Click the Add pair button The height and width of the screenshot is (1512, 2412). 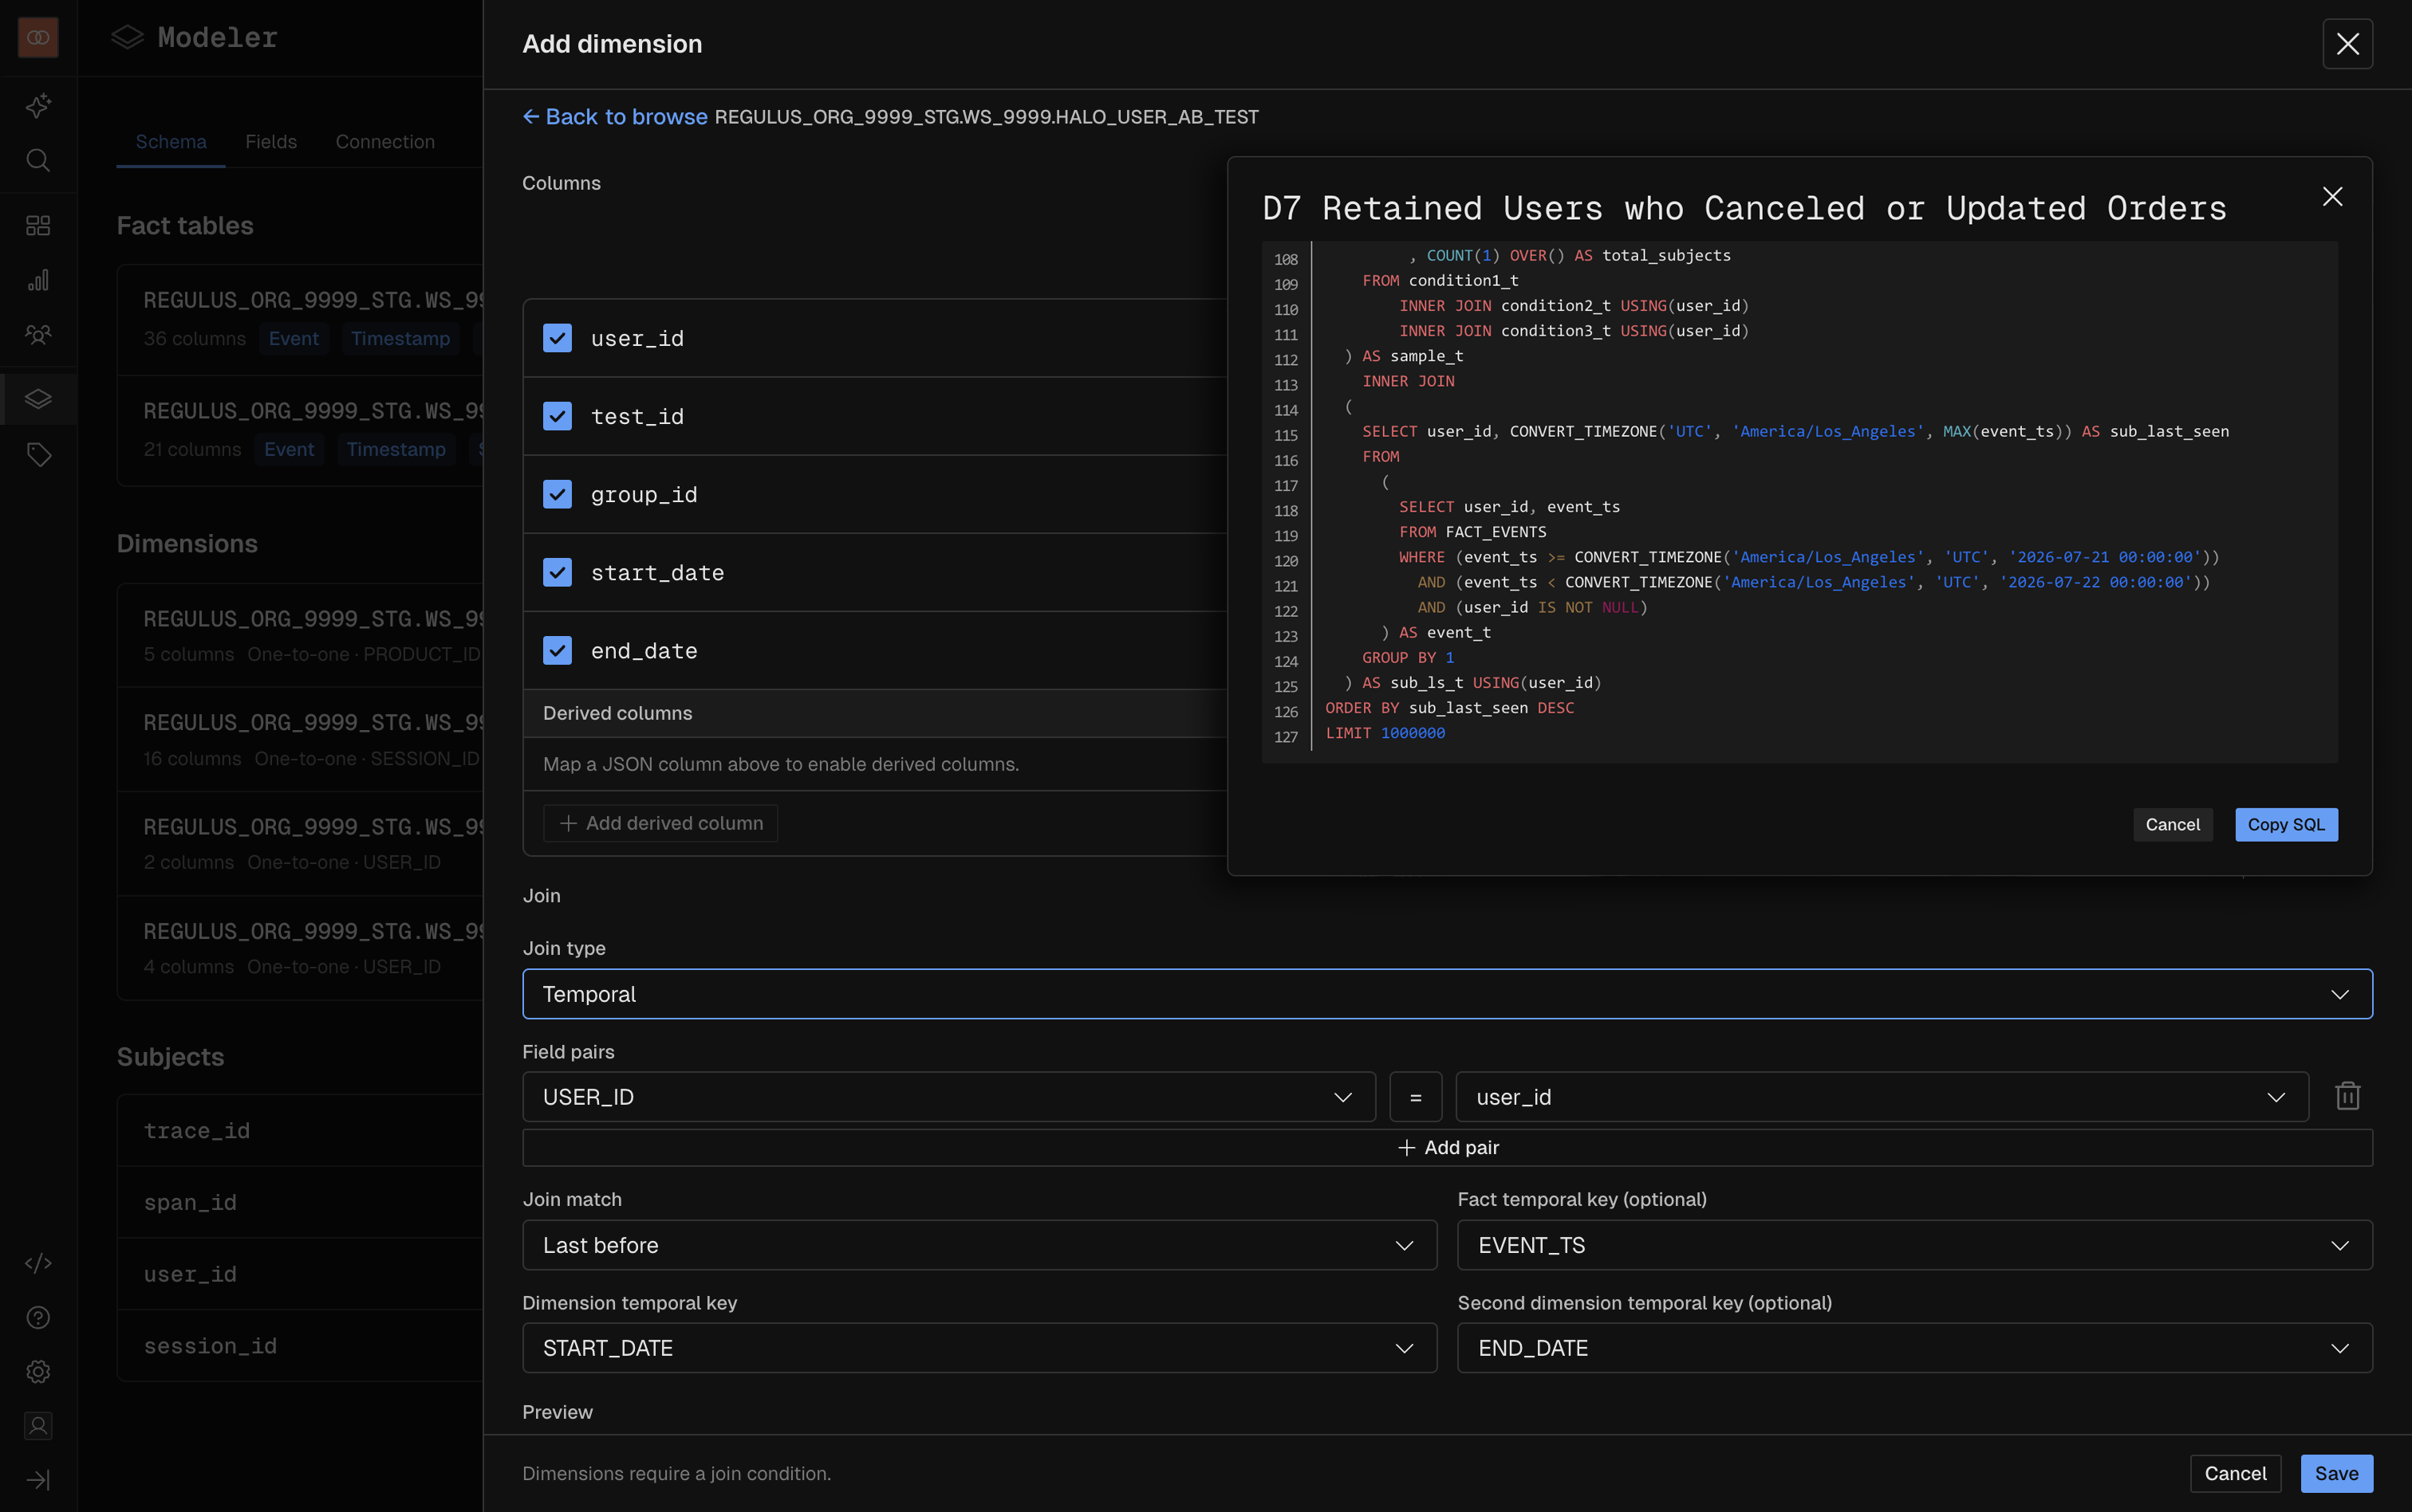(x=1447, y=1148)
